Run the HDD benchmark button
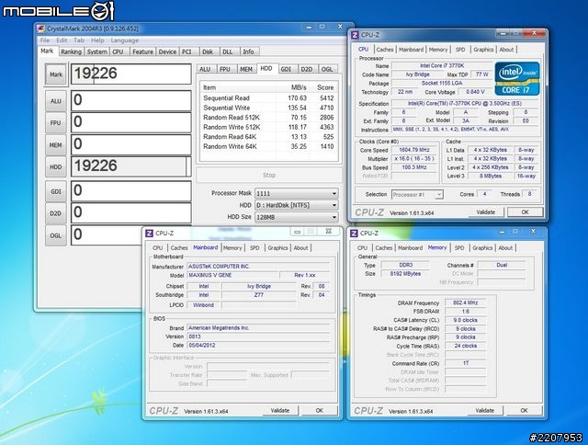Screen dimensions: 588x445 tap(56, 167)
